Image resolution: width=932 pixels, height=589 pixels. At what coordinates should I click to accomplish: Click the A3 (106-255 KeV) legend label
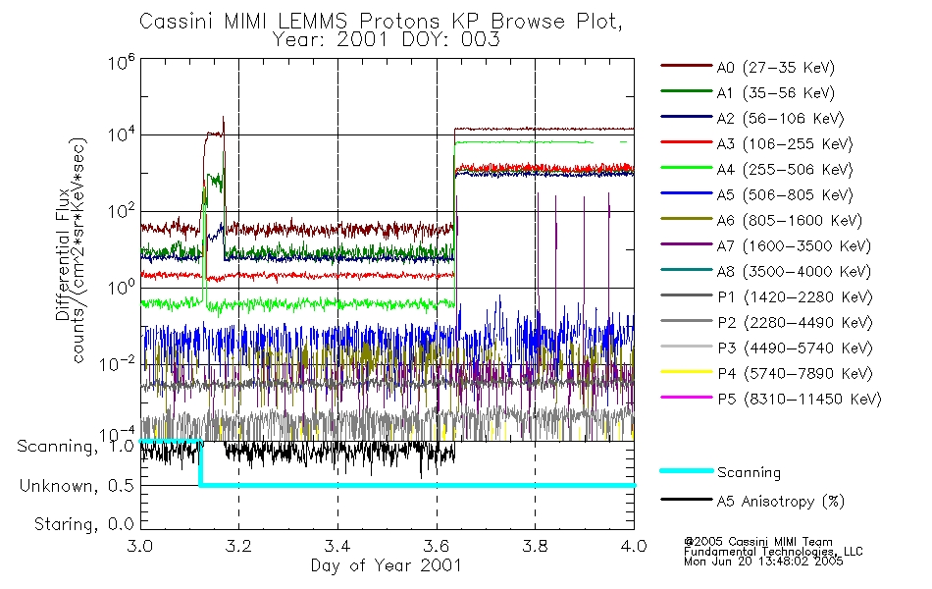785,144
